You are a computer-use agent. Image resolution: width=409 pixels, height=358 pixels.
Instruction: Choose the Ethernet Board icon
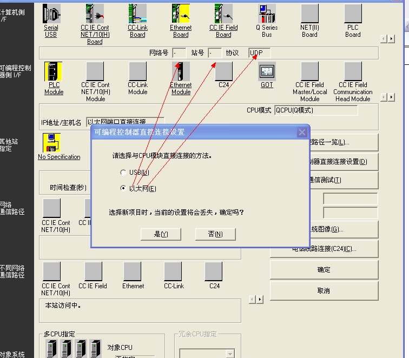(181, 14)
